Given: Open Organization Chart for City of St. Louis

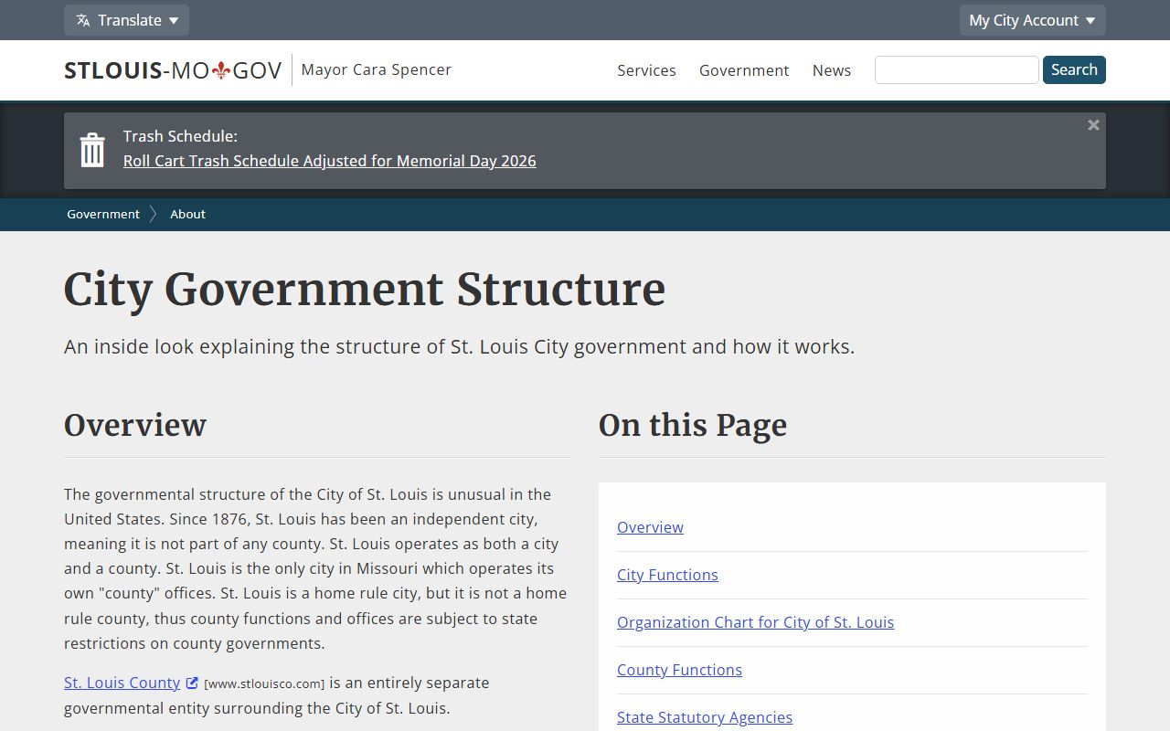Looking at the screenshot, I should pyautogui.click(x=755, y=622).
